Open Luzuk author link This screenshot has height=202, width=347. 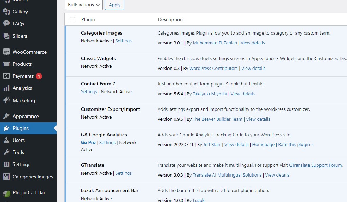199,200
